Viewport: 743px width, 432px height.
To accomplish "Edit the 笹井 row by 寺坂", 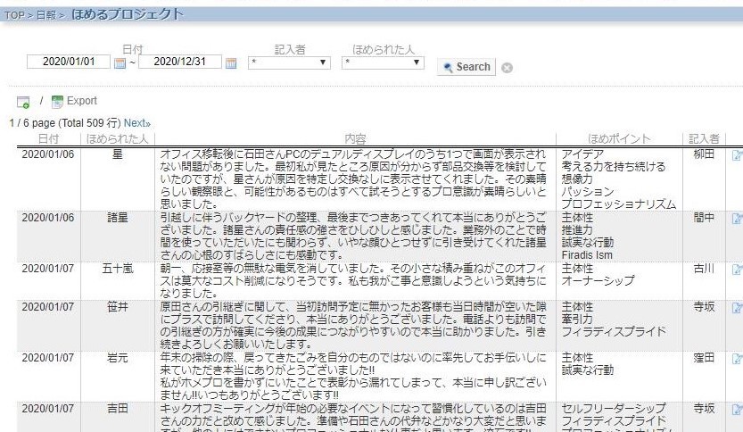I will tap(737, 308).
